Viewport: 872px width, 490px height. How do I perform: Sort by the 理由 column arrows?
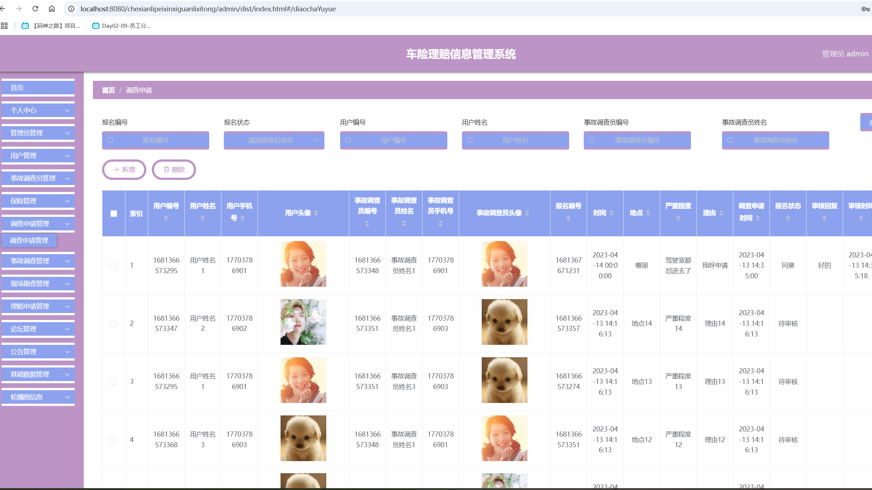tap(721, 213)
